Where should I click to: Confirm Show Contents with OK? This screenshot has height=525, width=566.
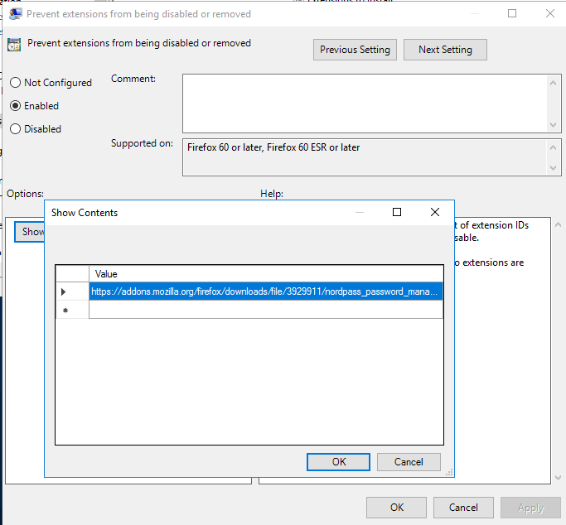(338, 462)
